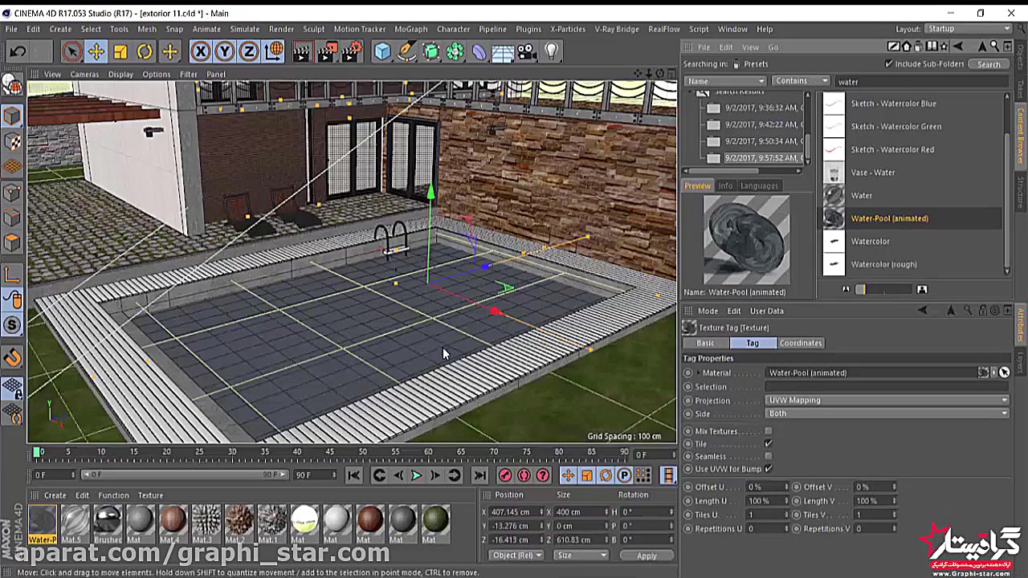The width and height of the screenshot is (1028, 578).
Task: Open the Layout Startup dropdown
Action: [966, 29]
